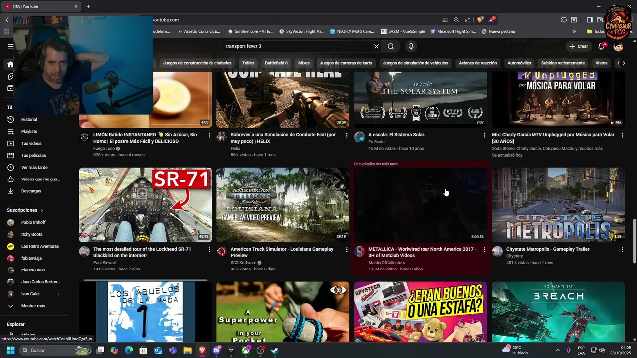The image size is (637, 358).
Task: Open options for SR-71 Blackbird video
Action: pos(209,250)
